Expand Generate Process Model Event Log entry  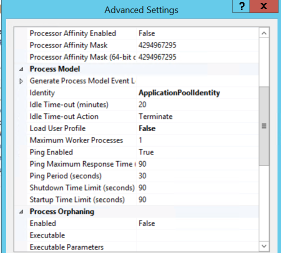pyautogui.click(x=21, y=81)
